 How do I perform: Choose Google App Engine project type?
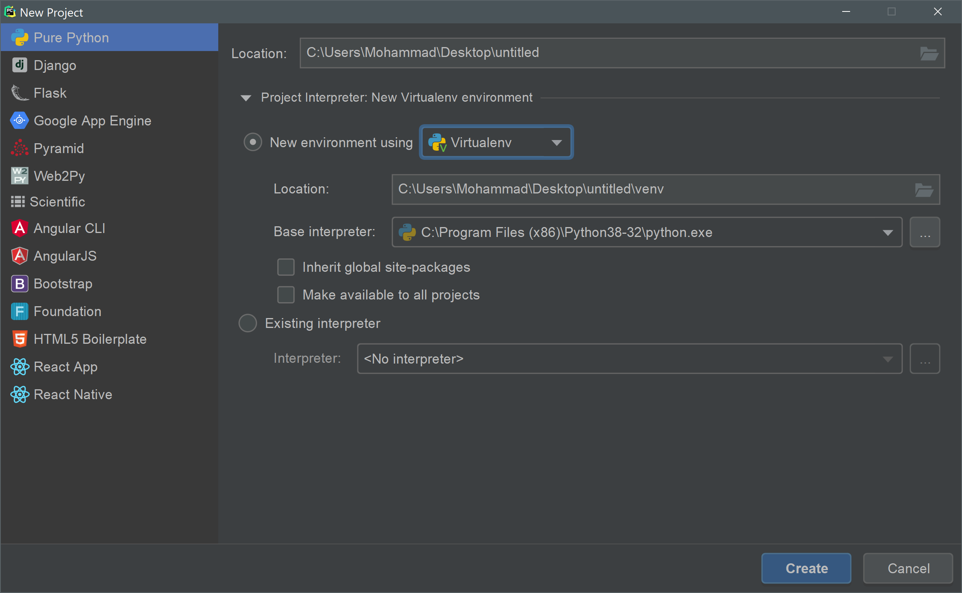coord(110,121)
